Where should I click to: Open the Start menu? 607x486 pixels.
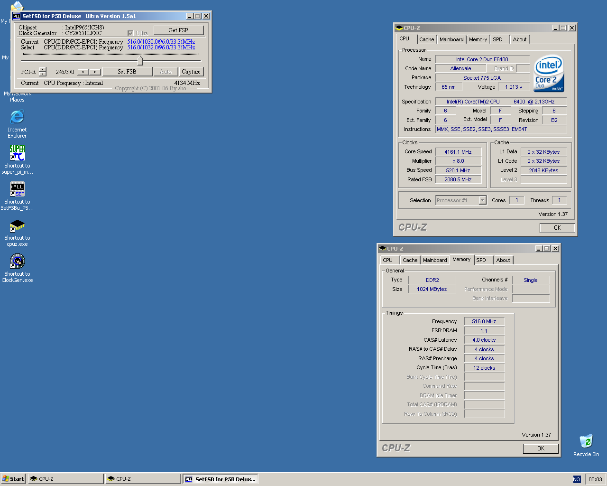pos(13,479)
